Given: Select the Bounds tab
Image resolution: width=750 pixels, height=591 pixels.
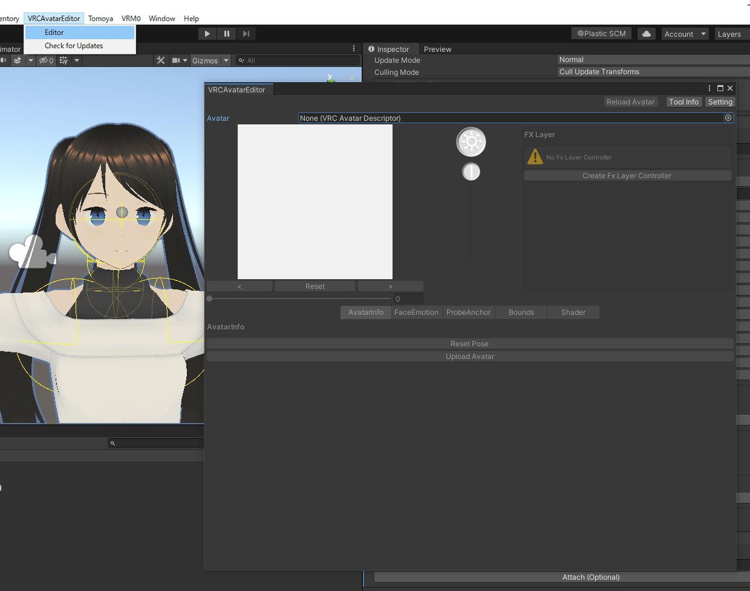Looking at the screenshot, I should point(521,312).
